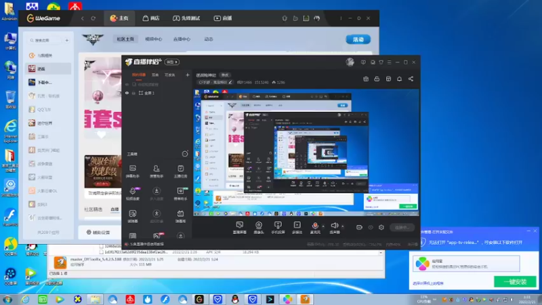Click the grey streaming status button
Image resolution: width=542 pixels, height=305 pixels.
[x=402, y=227]
